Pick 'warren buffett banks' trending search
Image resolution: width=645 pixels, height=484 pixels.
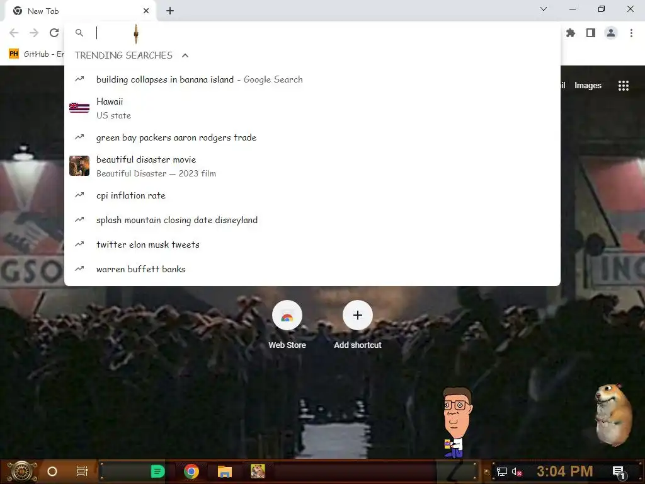click(x=312, y=269)
